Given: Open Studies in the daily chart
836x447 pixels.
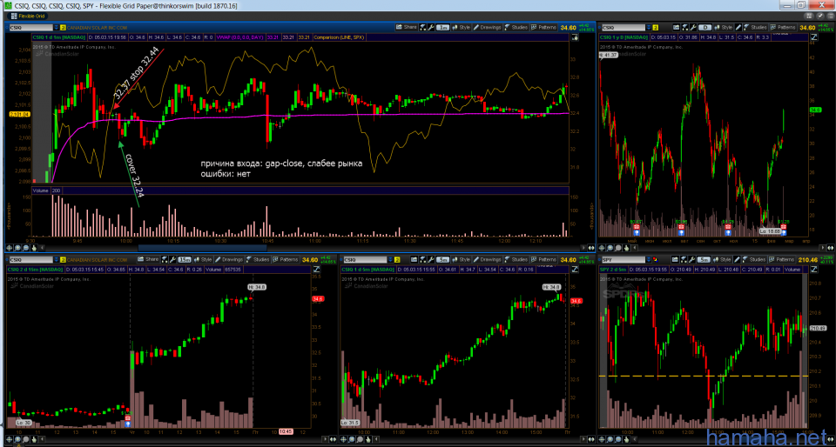Looking at the screenshot, I should coord(757,27).
